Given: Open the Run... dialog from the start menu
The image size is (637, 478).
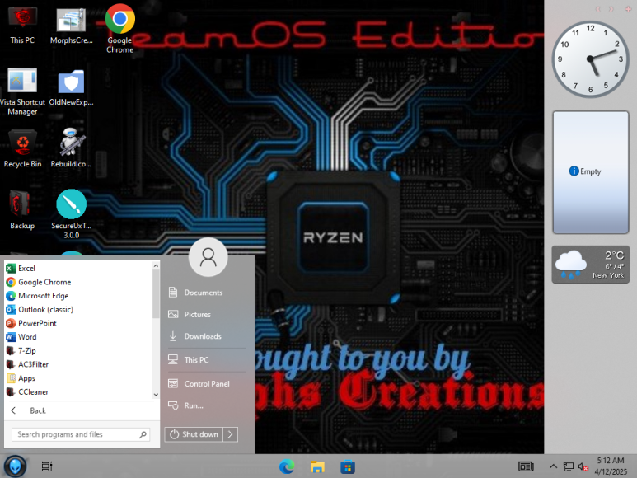Looking at the screenshot, I should pos(206,405).
